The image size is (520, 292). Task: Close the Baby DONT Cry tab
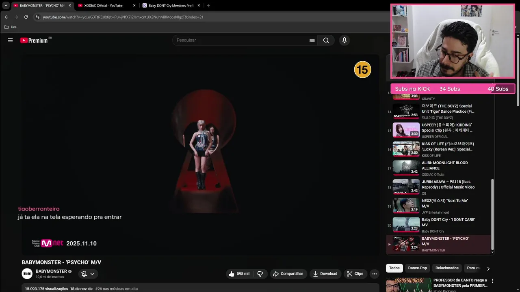tap(199, 6)
